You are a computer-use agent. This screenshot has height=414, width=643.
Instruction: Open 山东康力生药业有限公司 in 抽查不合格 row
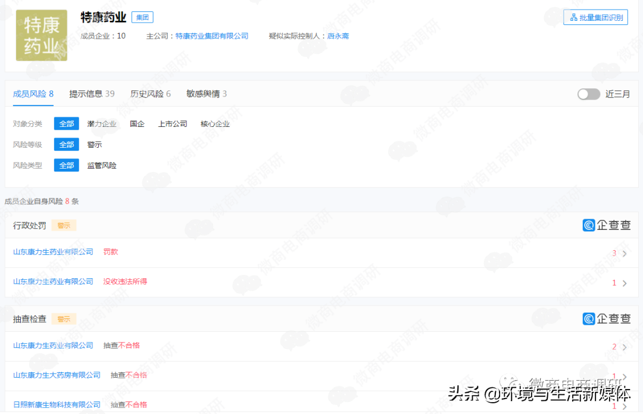coord(53,345)
